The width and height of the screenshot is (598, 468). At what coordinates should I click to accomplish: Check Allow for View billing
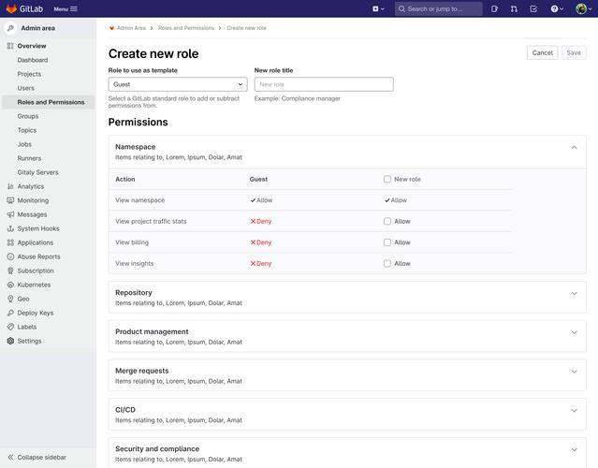coord(387,242)
